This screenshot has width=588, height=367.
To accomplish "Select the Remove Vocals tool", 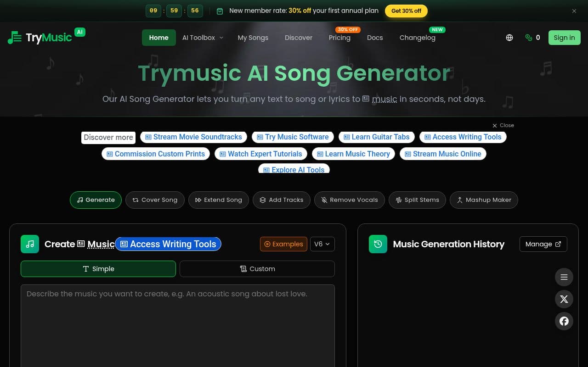I will (x=350, y=200).
